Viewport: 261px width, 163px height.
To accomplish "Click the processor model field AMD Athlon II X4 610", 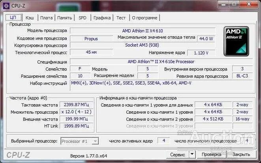I will 143,31.
